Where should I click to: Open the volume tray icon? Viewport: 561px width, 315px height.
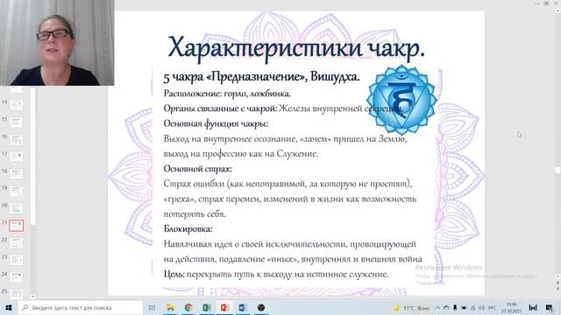click(x=481, y=307)
